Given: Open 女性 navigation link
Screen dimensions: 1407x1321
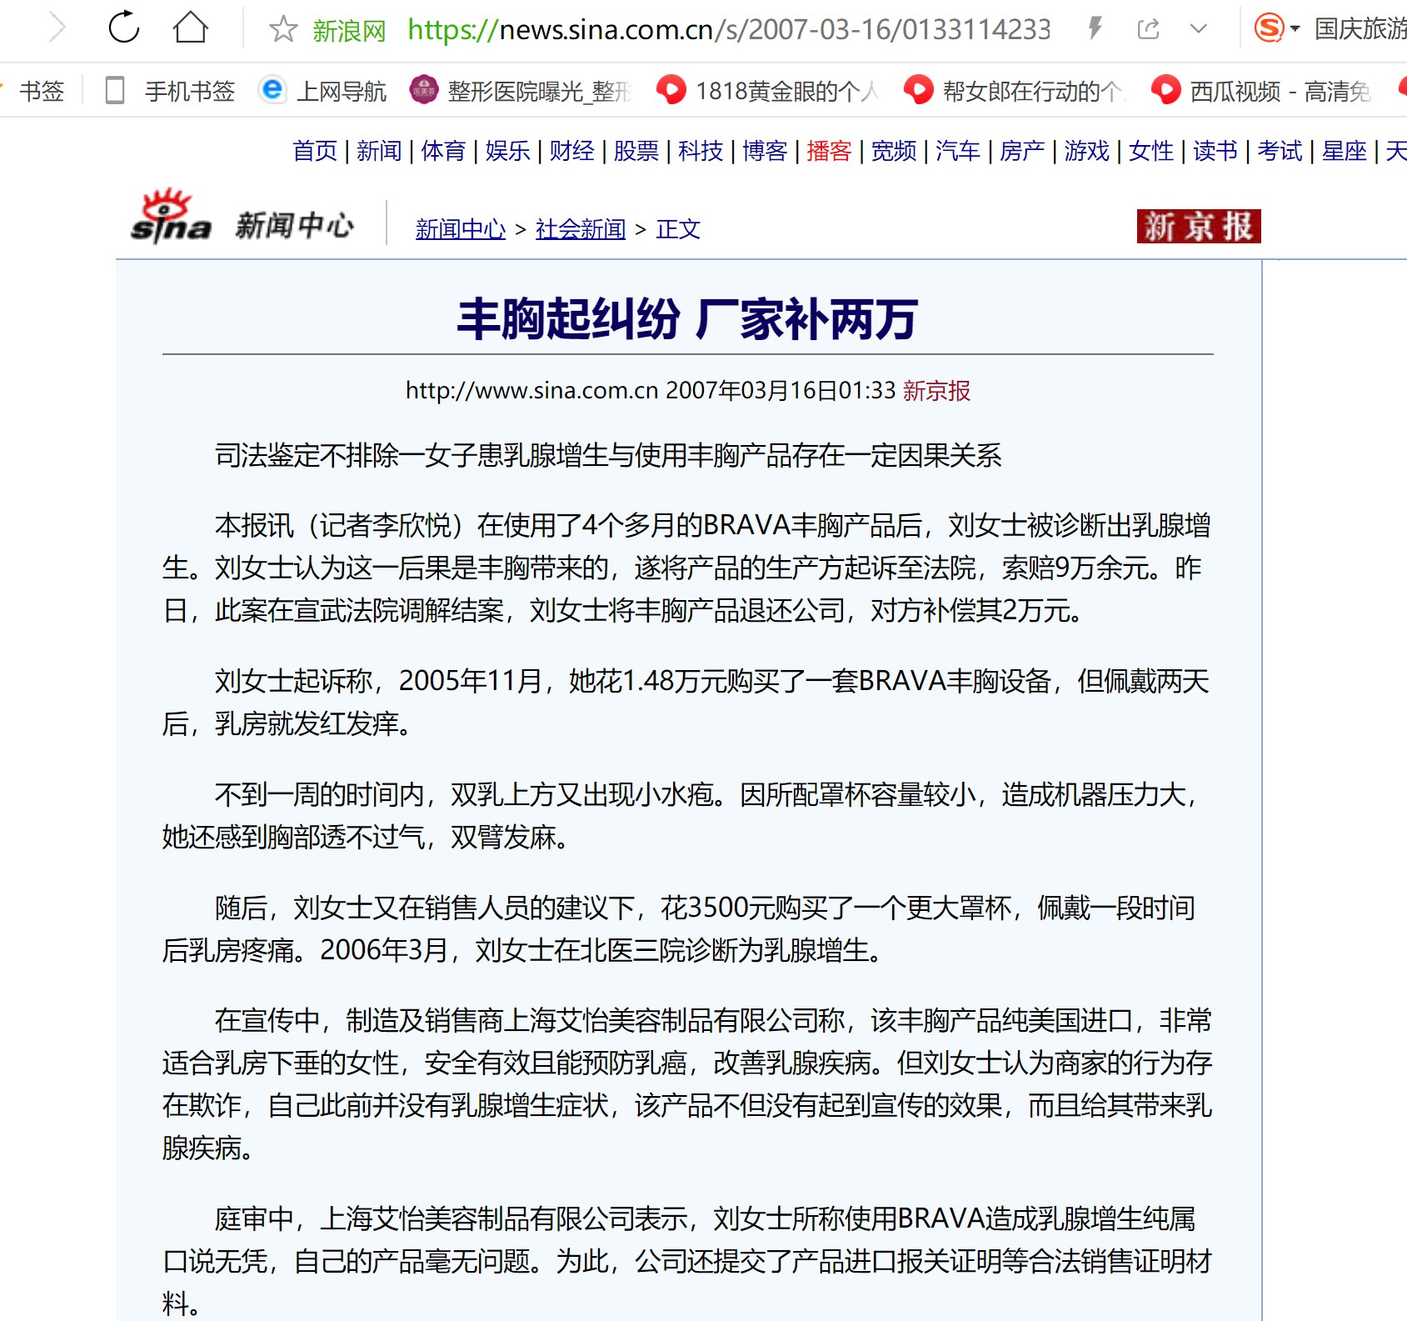Looking at the screenshot, I should click(x=1151, y=151).
